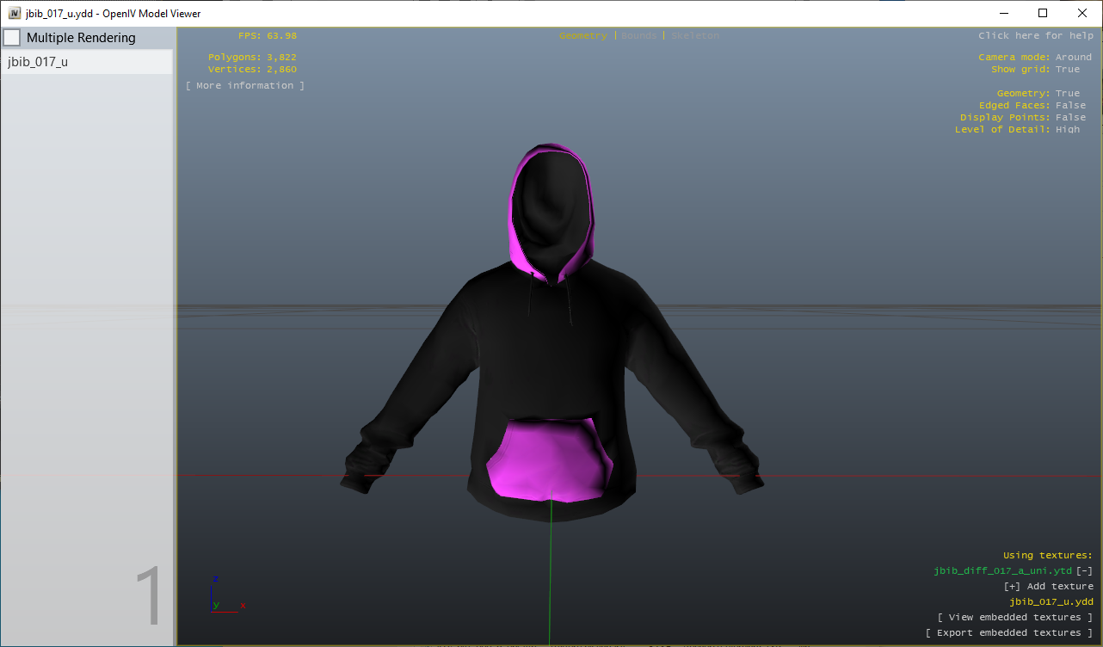Enable the Multiple Rendering checkbox
This screenshot has height=647, width=1103.
pos(12,37)
